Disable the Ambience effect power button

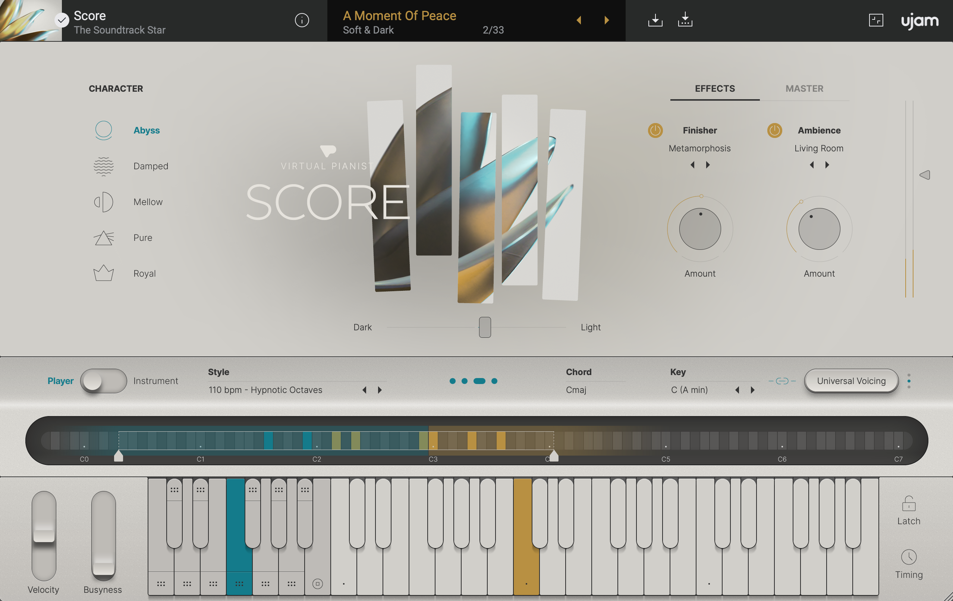[774, 130]
